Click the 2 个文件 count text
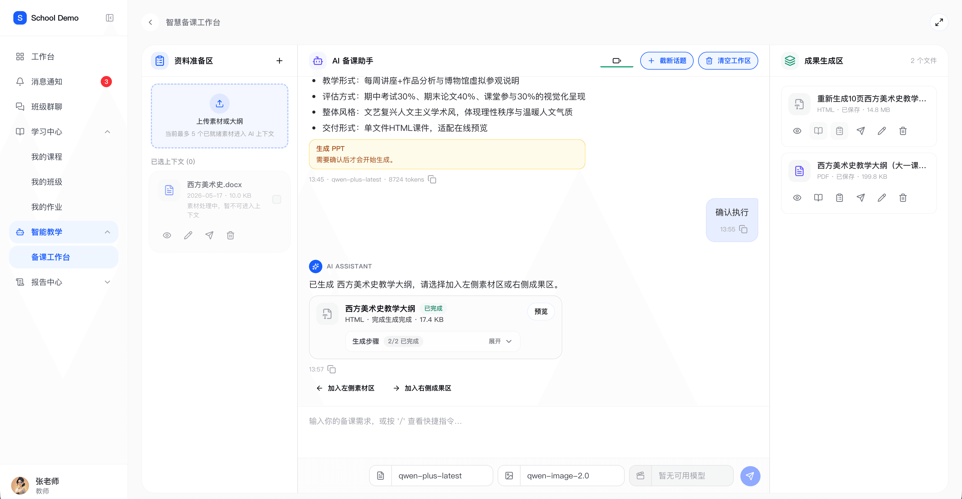This screenshot has height=499, width=962. pyautogui.click(x=923, y=60)
